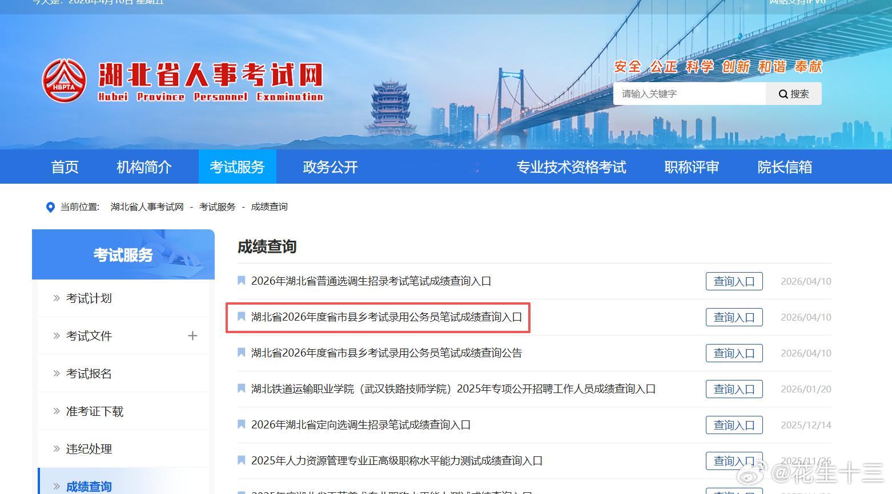Click the bookmark icon in the red-highlighted entry
The image size is (892, 494).
pos(241,317)
